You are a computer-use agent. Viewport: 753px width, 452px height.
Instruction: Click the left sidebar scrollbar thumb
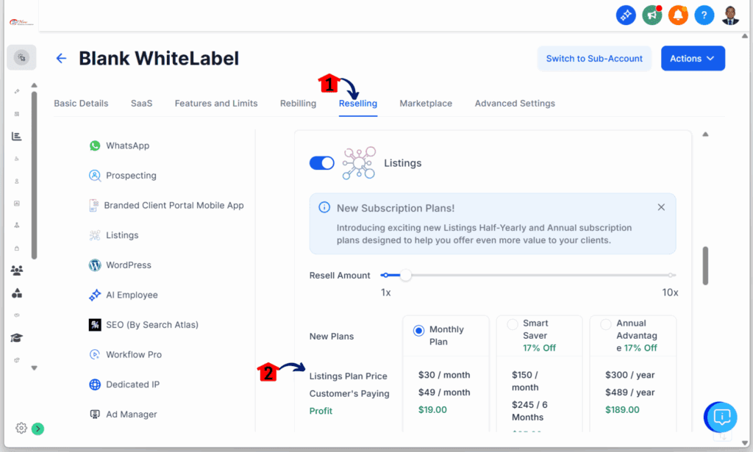[x=34, y=175]
